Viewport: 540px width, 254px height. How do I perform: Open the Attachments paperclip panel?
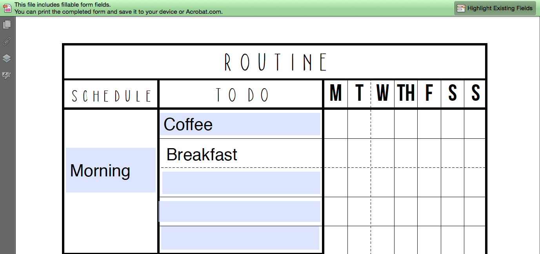point(7,41)
